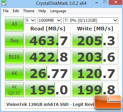Expand the test size dropdown showing 1000MB

50,21
